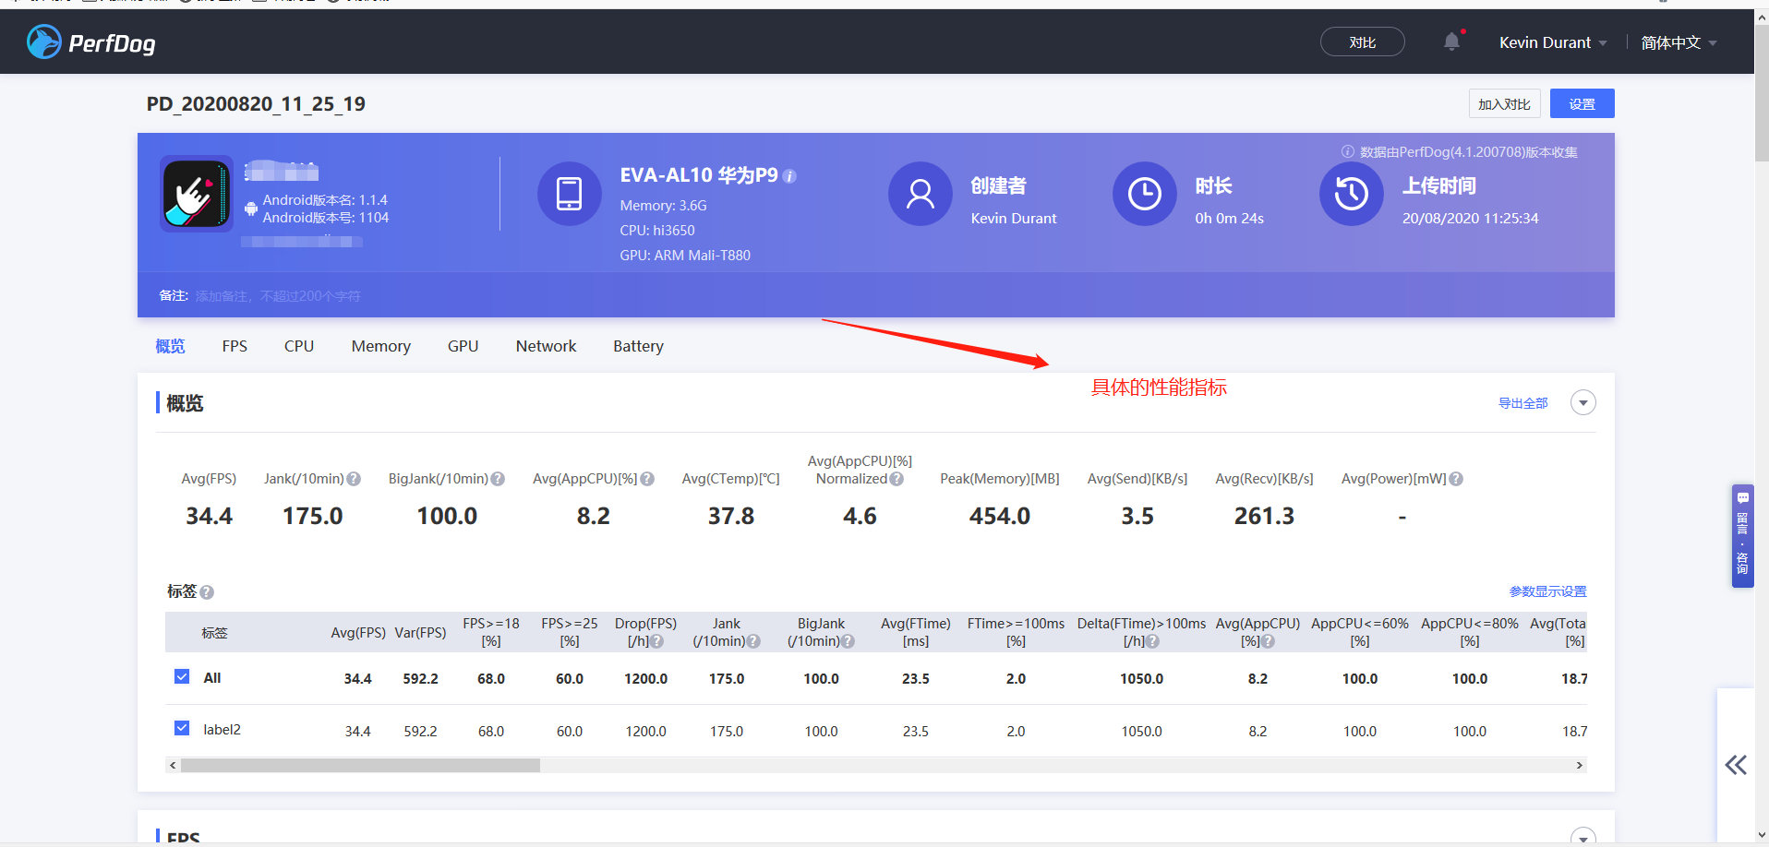Click help icon in Avg(AppCPU) column header
1769x847 pixels.
point(1268,641)
